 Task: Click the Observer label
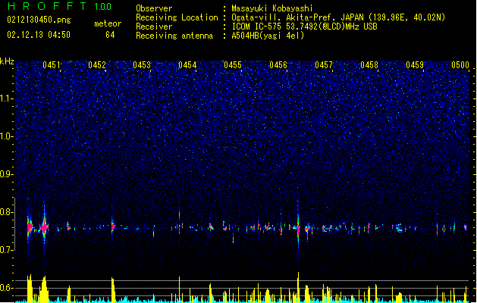(x=154, y=8)
